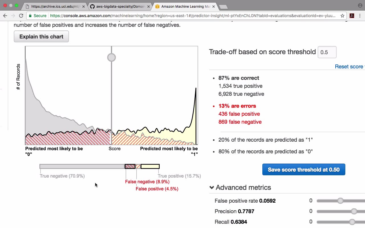Click the '87% are correct' text
The width and height of the screenshot is (365, 228).
point(239,78)
